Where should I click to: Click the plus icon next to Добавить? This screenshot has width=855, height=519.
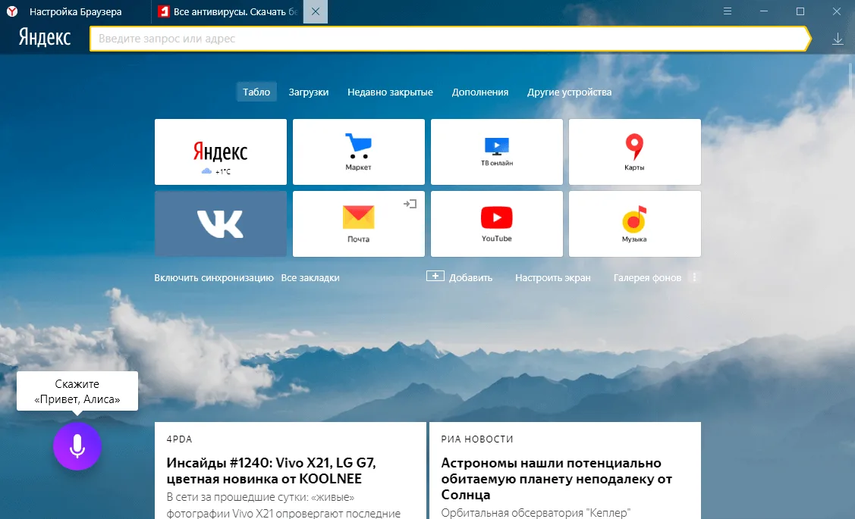435,276
